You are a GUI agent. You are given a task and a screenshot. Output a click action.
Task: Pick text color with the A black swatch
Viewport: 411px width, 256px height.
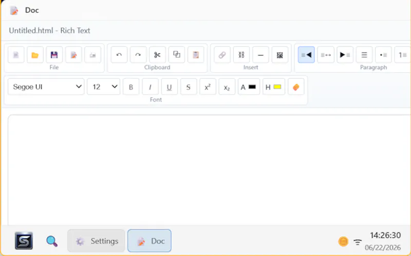pos(249,87)
